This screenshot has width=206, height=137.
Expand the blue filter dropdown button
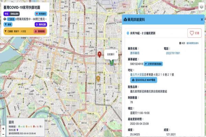point(8,24)
